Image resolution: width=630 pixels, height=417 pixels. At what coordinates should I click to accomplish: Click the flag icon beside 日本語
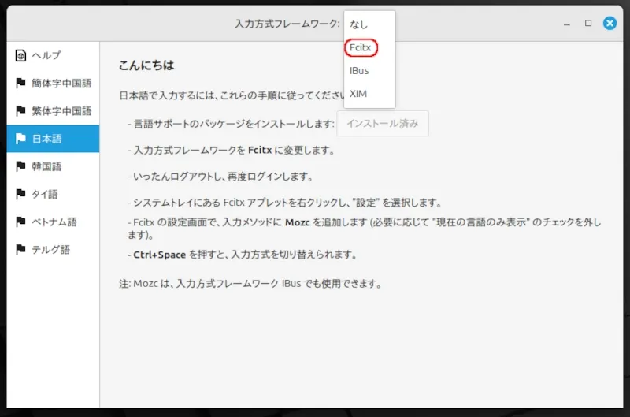pyautogui.click(x=20, y=139)
